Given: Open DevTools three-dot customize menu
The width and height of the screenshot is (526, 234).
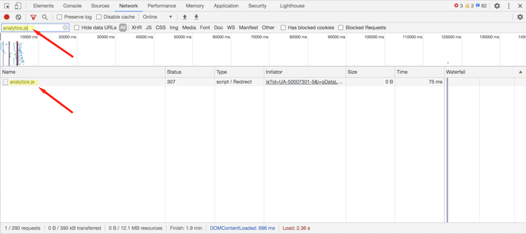Looking at the screenshot, I should coord(509,5).
